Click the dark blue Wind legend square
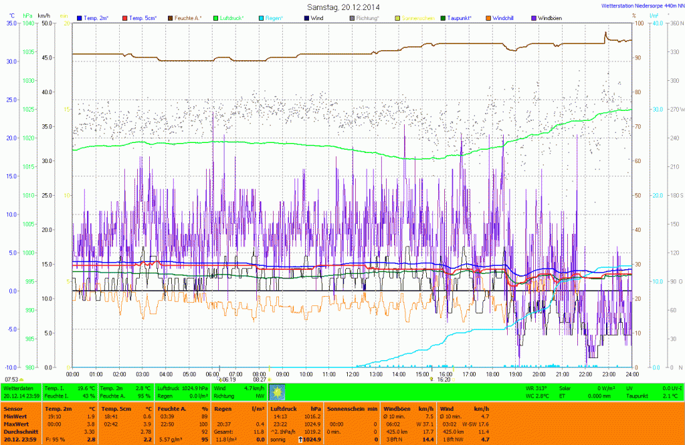The height and width of the screenshot is (445, 685). (x=307, y=17)
